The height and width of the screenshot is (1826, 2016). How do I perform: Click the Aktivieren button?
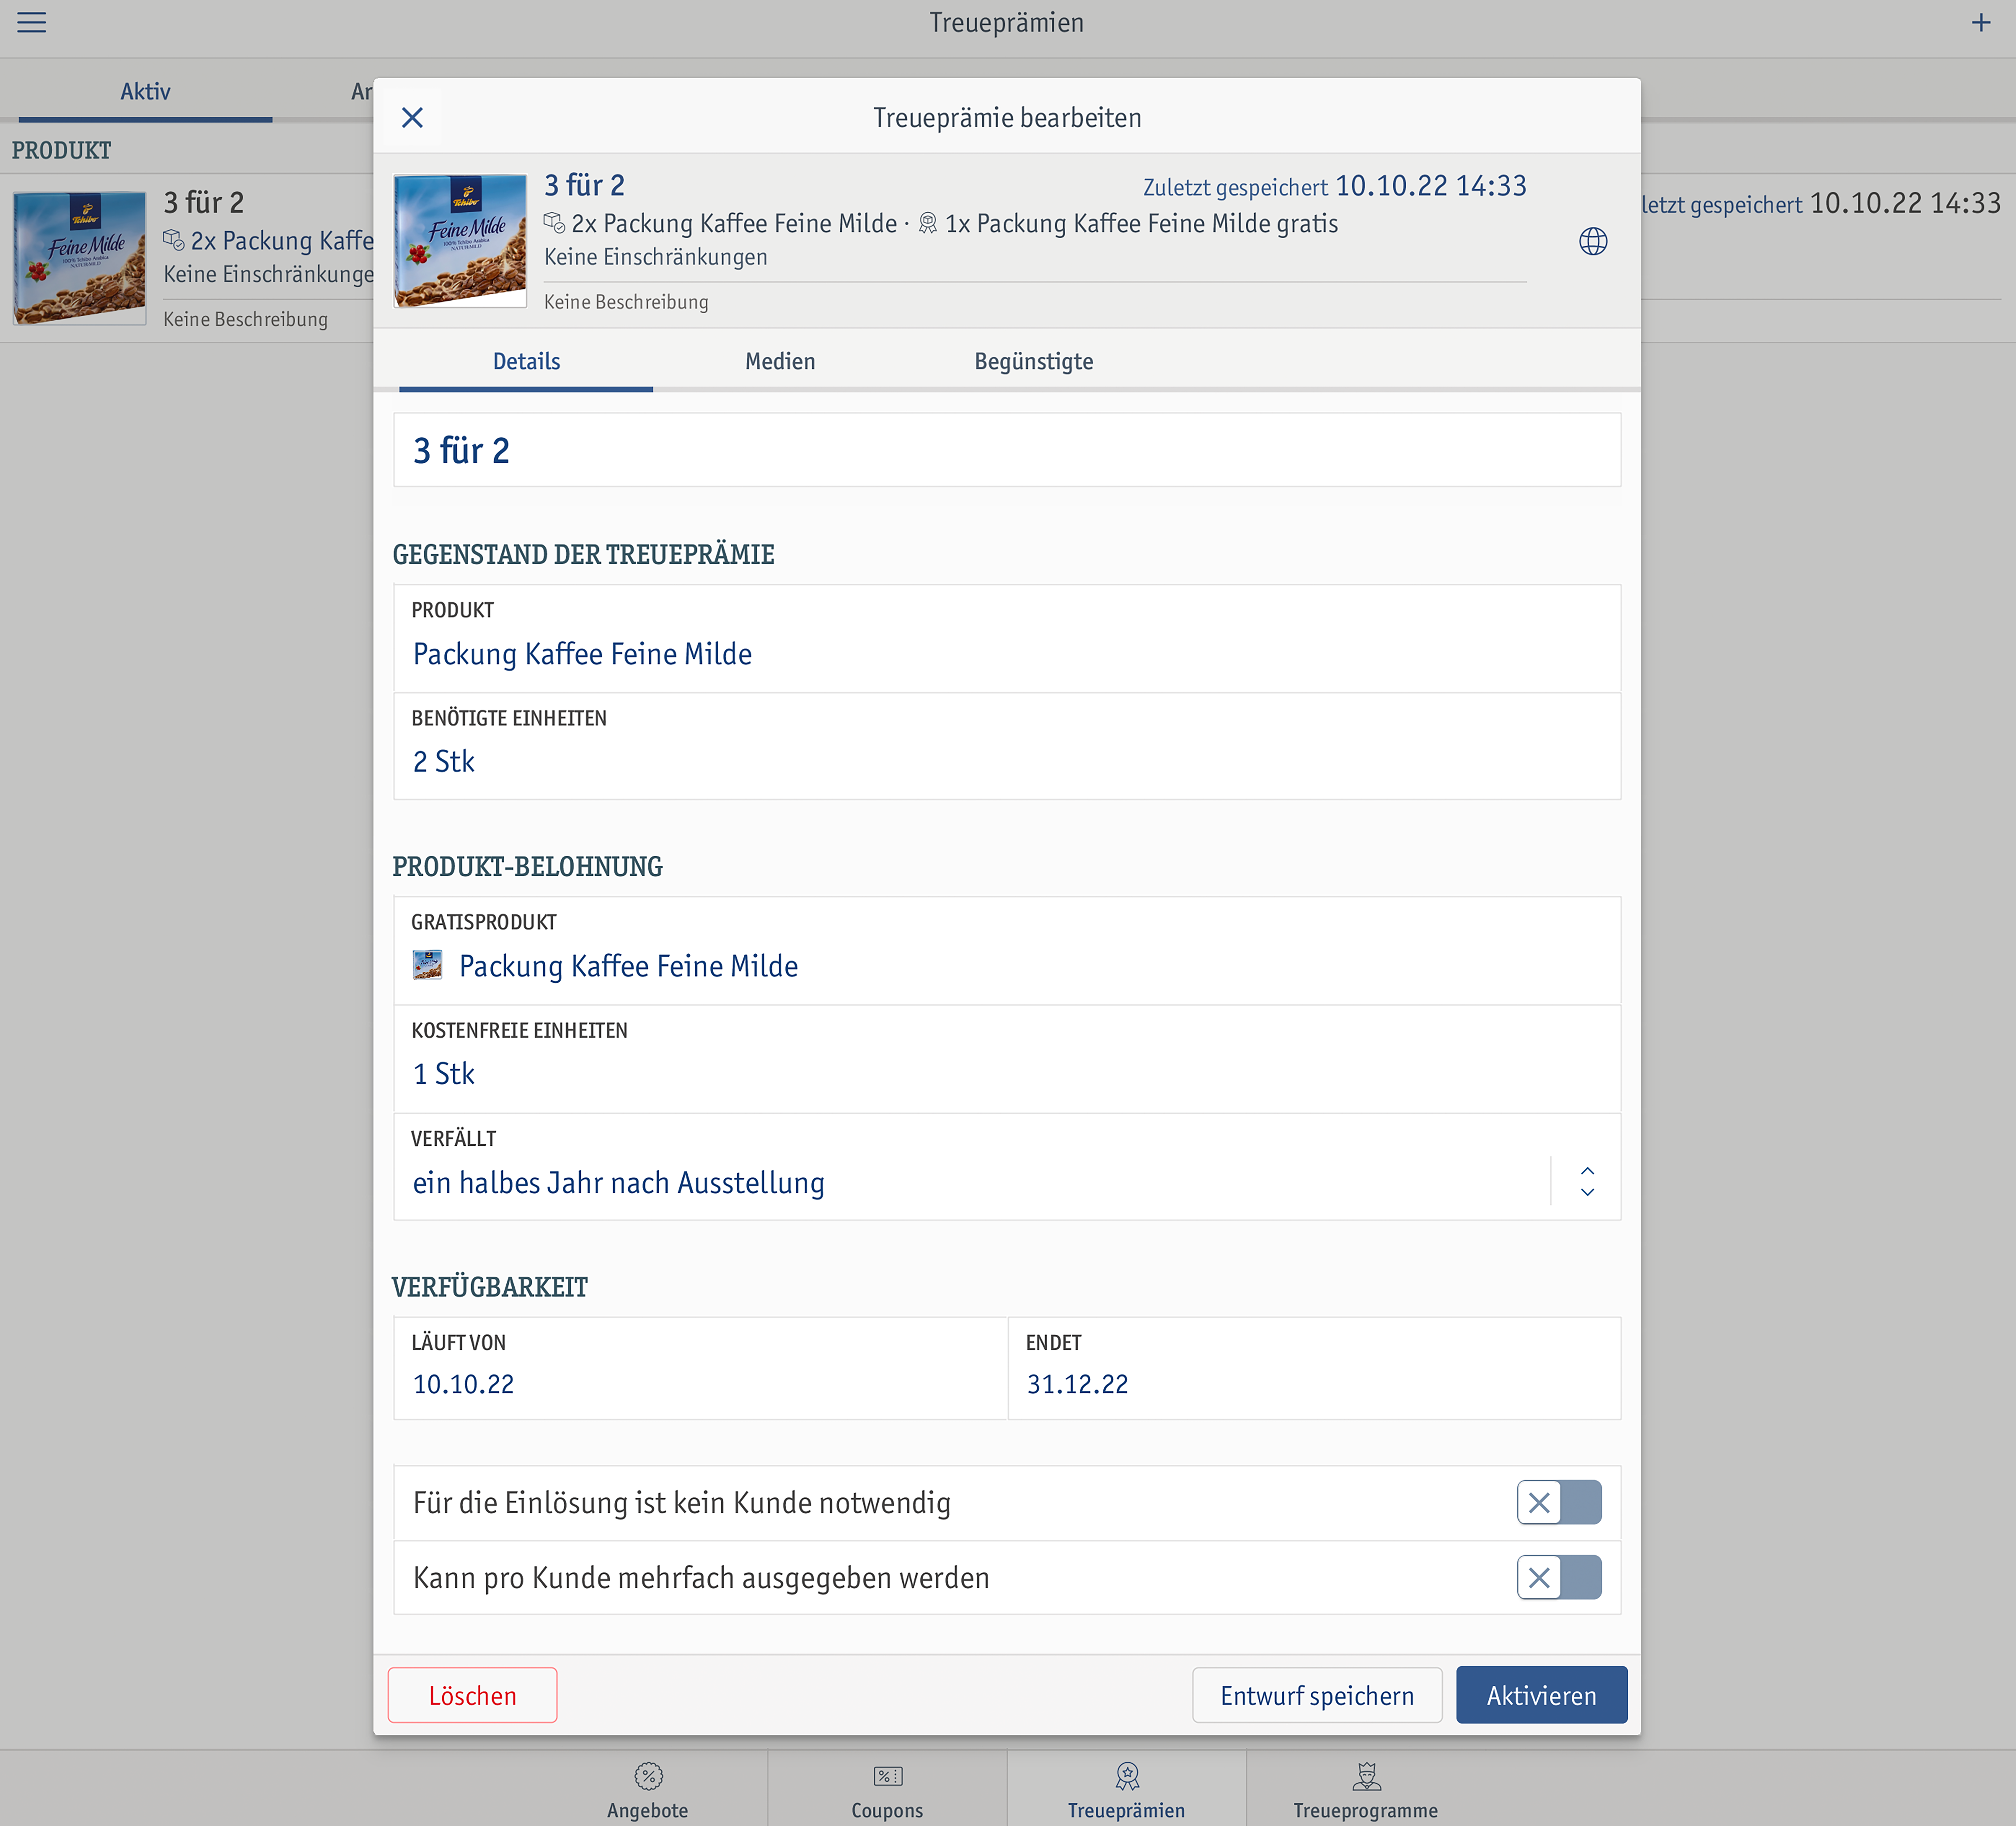click(x=1541, y=1695)
